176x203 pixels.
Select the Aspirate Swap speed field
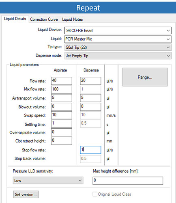click(62, 115)
